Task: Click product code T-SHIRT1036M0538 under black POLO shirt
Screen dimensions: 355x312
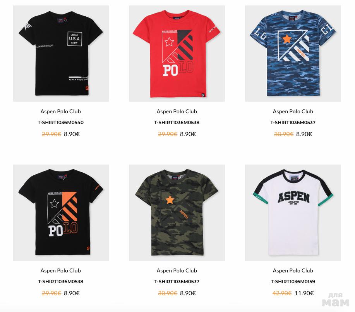Action: pyautogui.click(x=61, y=282)
